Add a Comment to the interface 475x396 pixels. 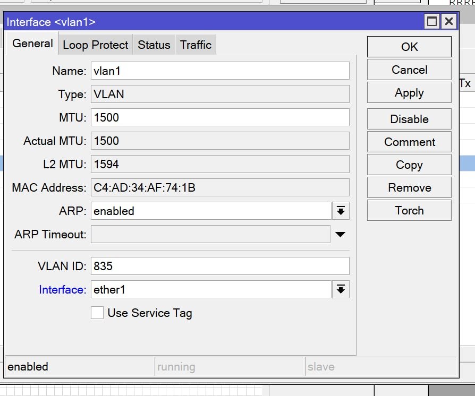(409, 142)
